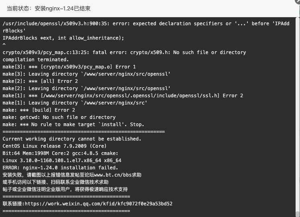The height and width of the screenshot is (217, 300).
Task: Click the make[1] ssl.h Error 2 line
Action: [x=123, y=96]
